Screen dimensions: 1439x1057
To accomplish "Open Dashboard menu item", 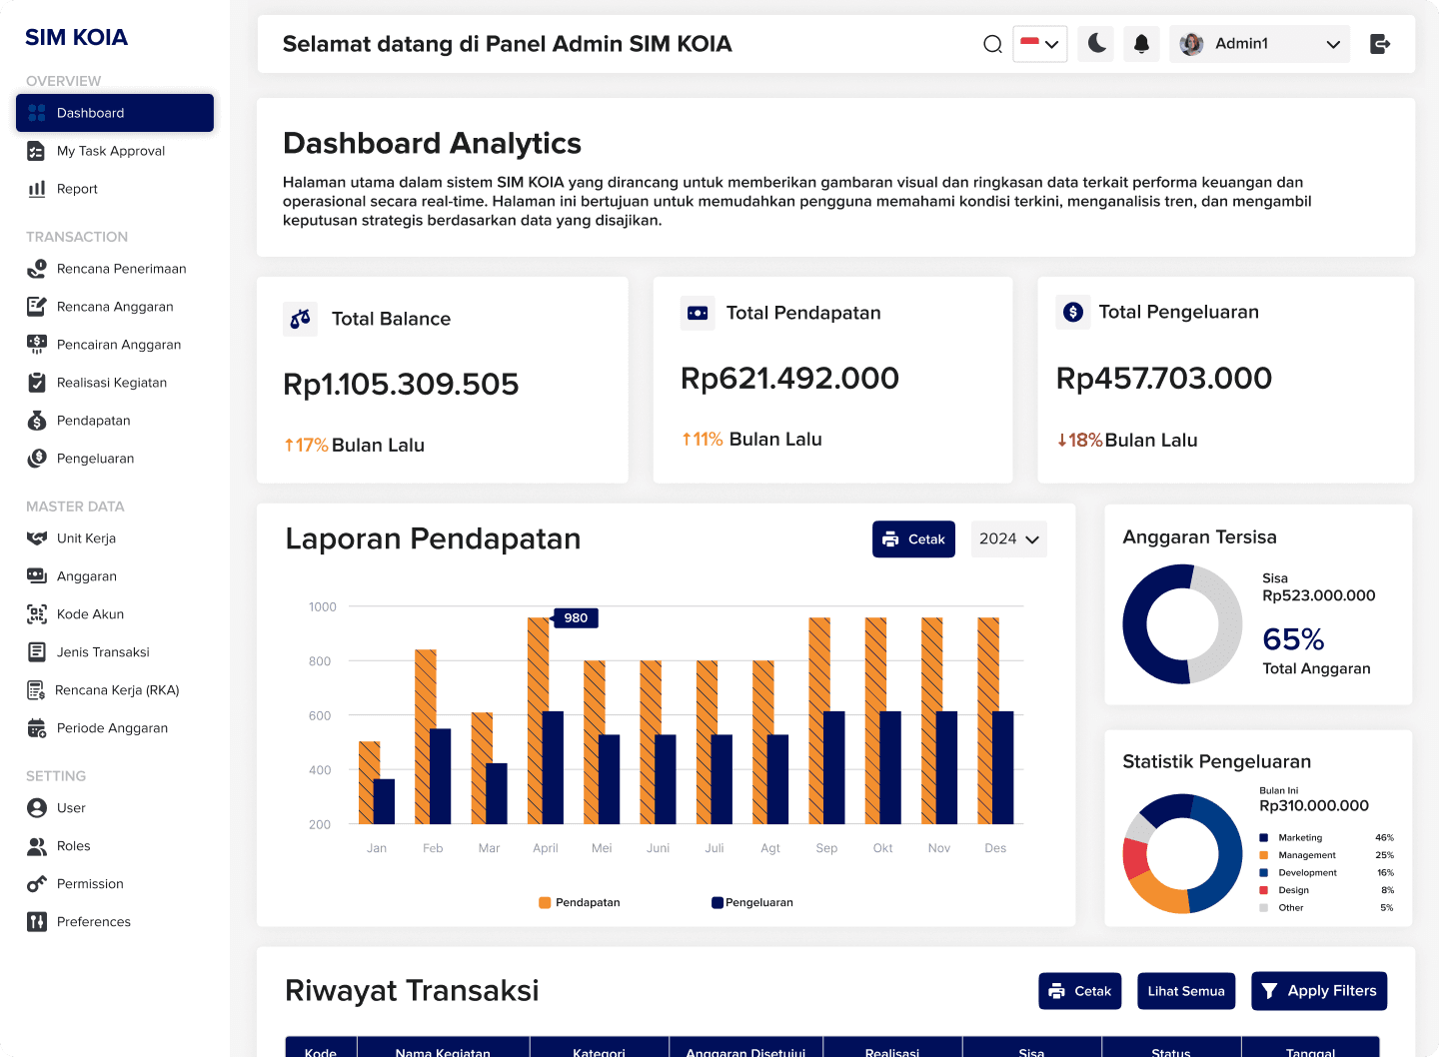I will (x=115, y=113).
